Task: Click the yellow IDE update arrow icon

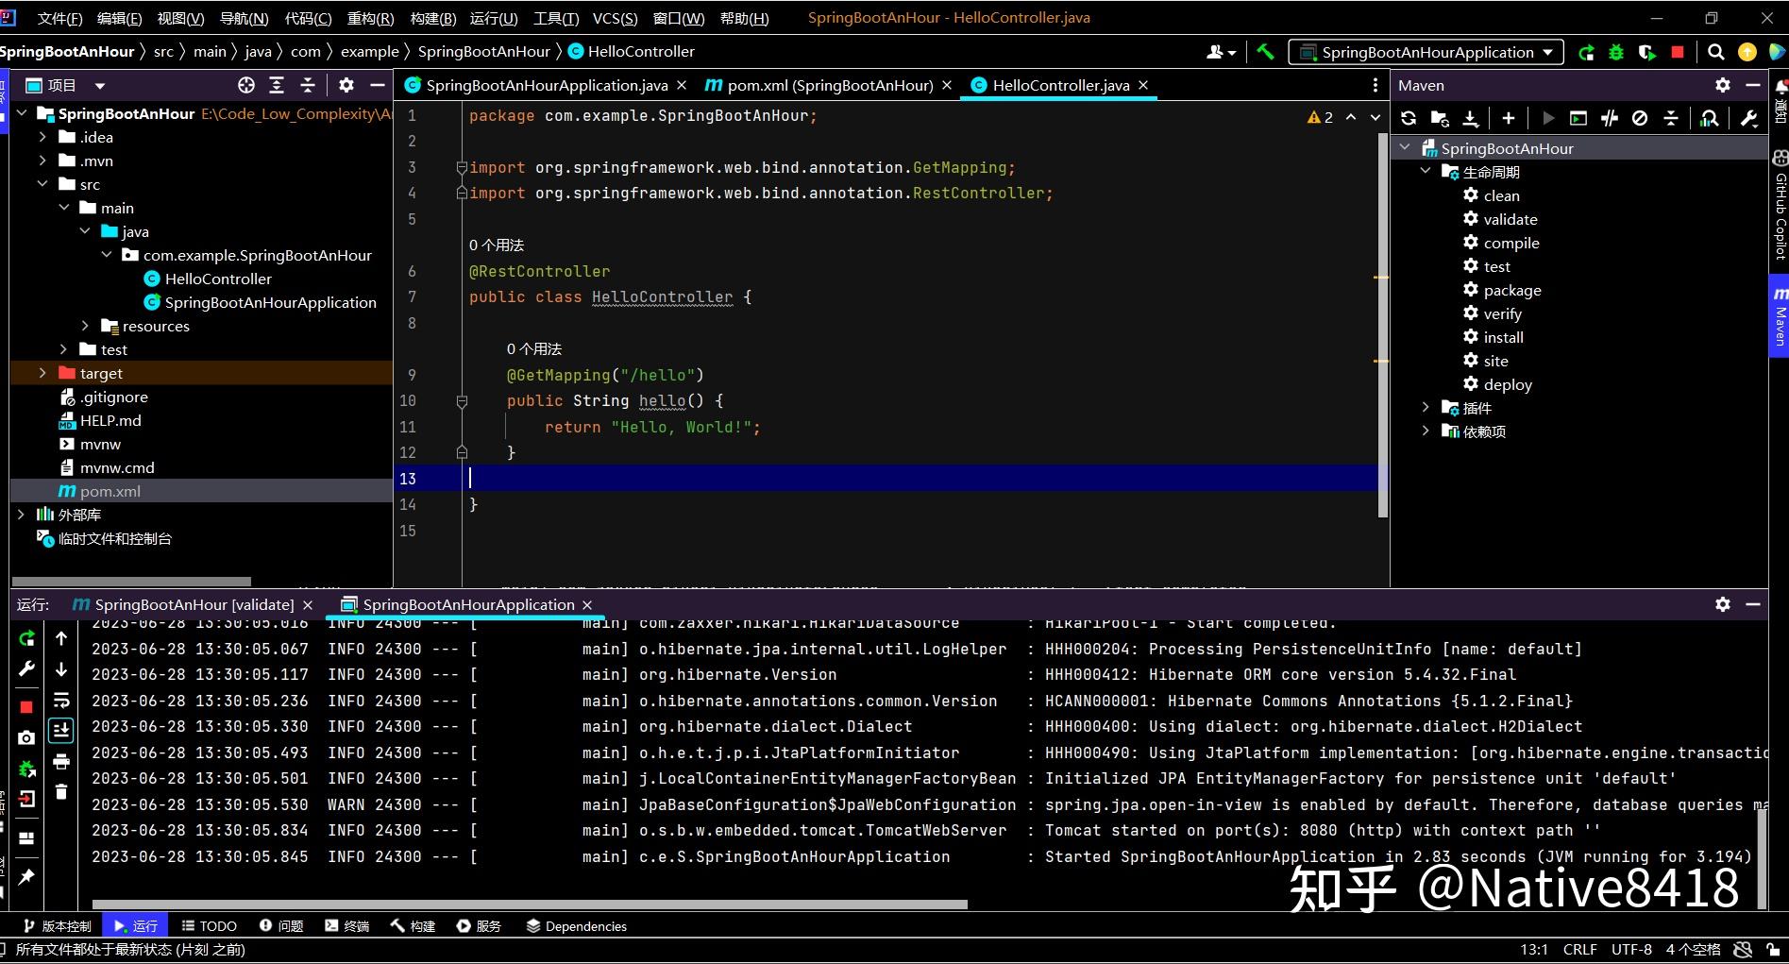Action: tap(1747, 52)
